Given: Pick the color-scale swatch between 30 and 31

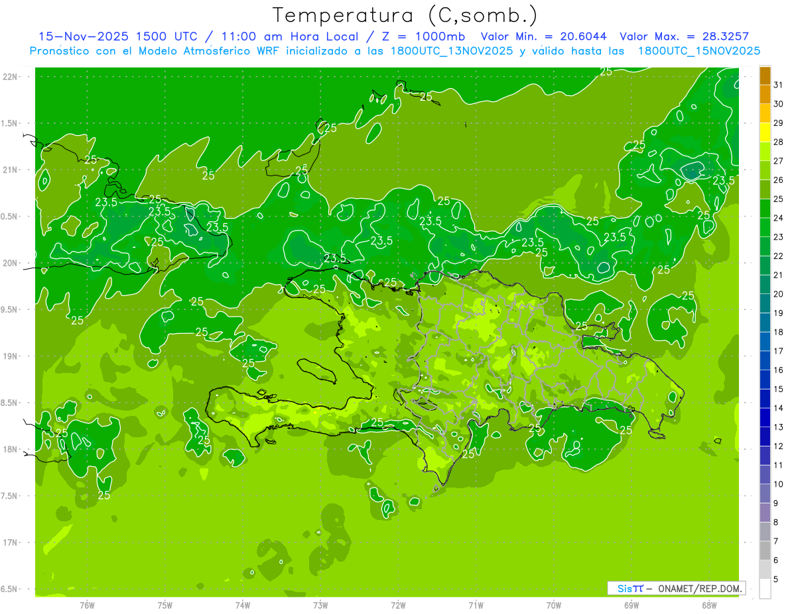Looking at the screenshot, I should click(765, 94).
